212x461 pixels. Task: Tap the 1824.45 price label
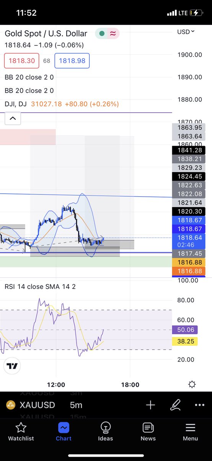(189, 177)
